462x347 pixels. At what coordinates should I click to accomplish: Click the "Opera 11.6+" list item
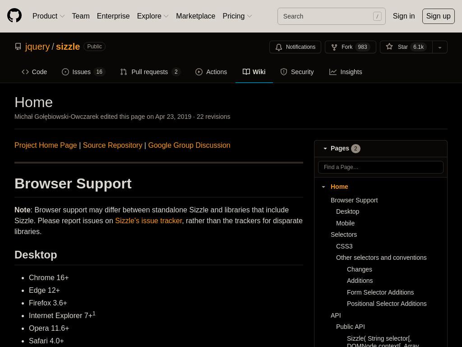(x=49, y=328)
